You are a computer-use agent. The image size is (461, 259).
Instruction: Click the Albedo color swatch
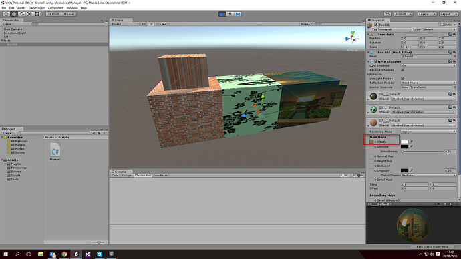[x=405, y=142]
